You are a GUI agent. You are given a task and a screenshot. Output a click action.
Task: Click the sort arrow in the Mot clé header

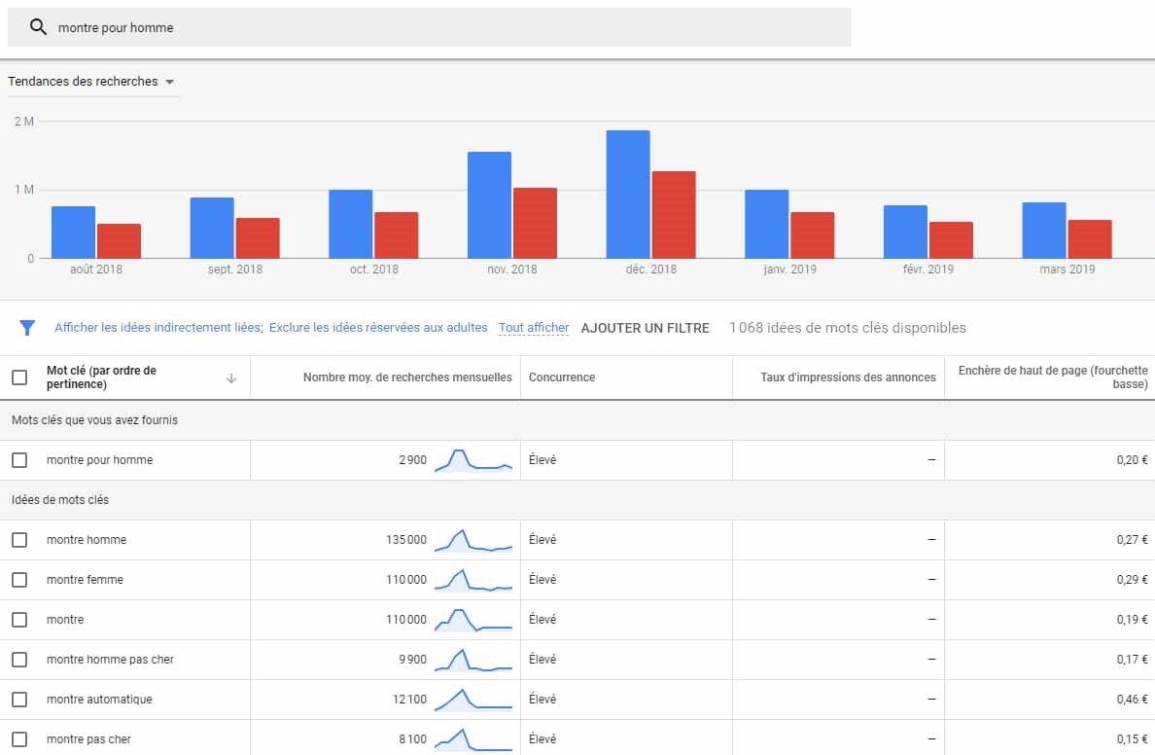click(231, 378)
